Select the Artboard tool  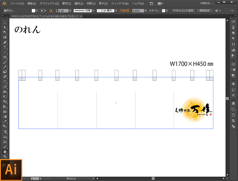point(5,142)
